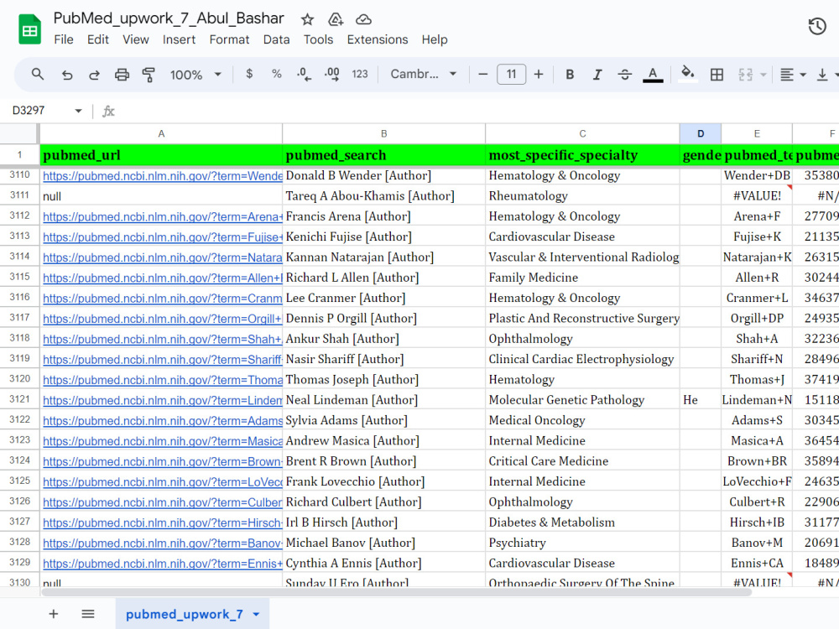Screen dimensions: 839x629
Task: Open the zoom 100% dropdown
Action: (x=195, y=75)
